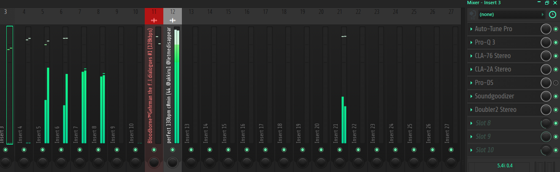Click the waveform icon on track 12
Image resolution: width=560 pixels, height=172 pixels.
pos(173,20)
